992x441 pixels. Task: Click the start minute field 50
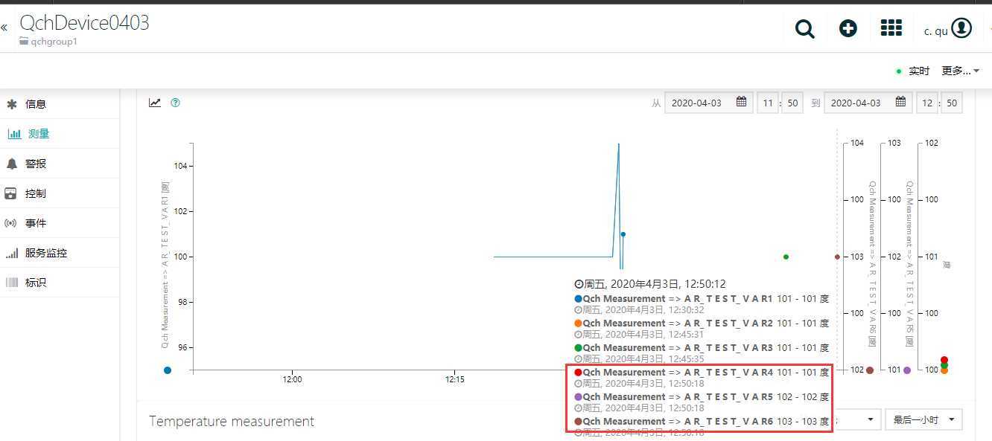(792, 103)
